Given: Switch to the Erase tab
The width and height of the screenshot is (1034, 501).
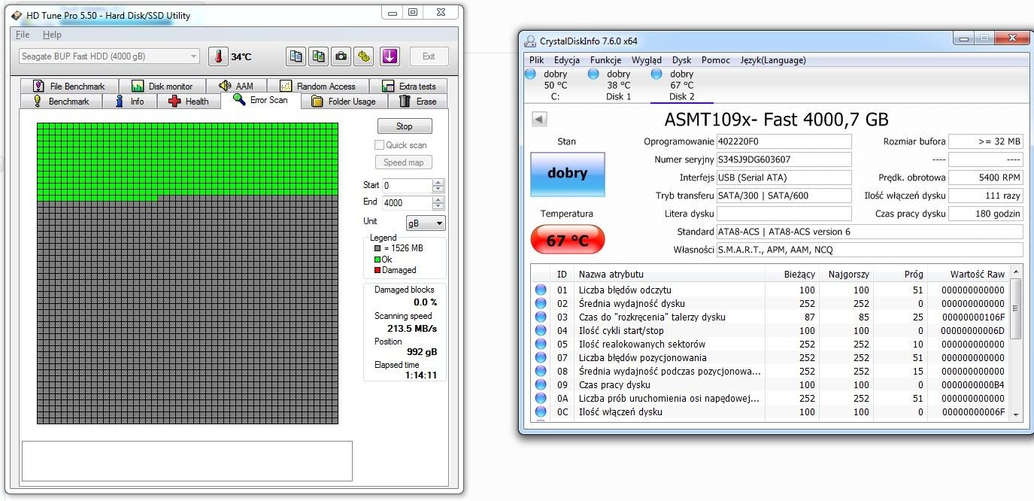Looking at the screenshot, I should 417,101.
